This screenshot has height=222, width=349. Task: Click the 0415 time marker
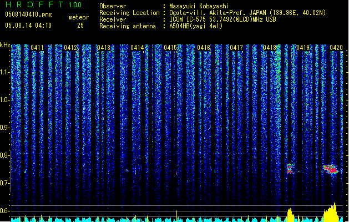(170, 48)
